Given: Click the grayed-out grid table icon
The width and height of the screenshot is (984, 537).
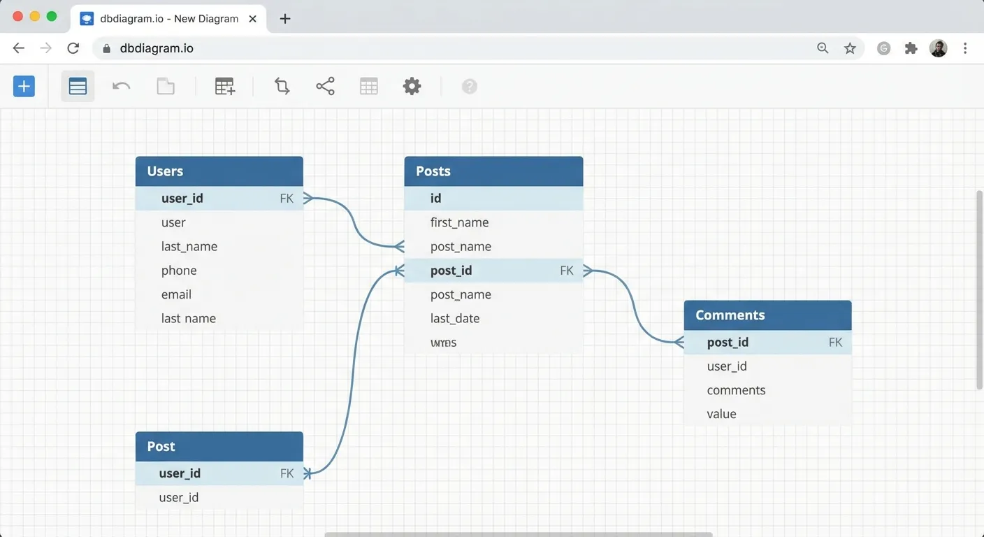Looking at the screenshot, I should (369, 87).
